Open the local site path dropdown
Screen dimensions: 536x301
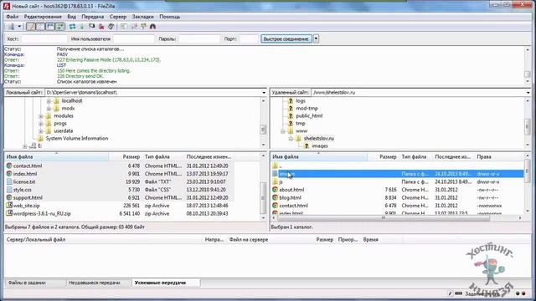point(264,93)
